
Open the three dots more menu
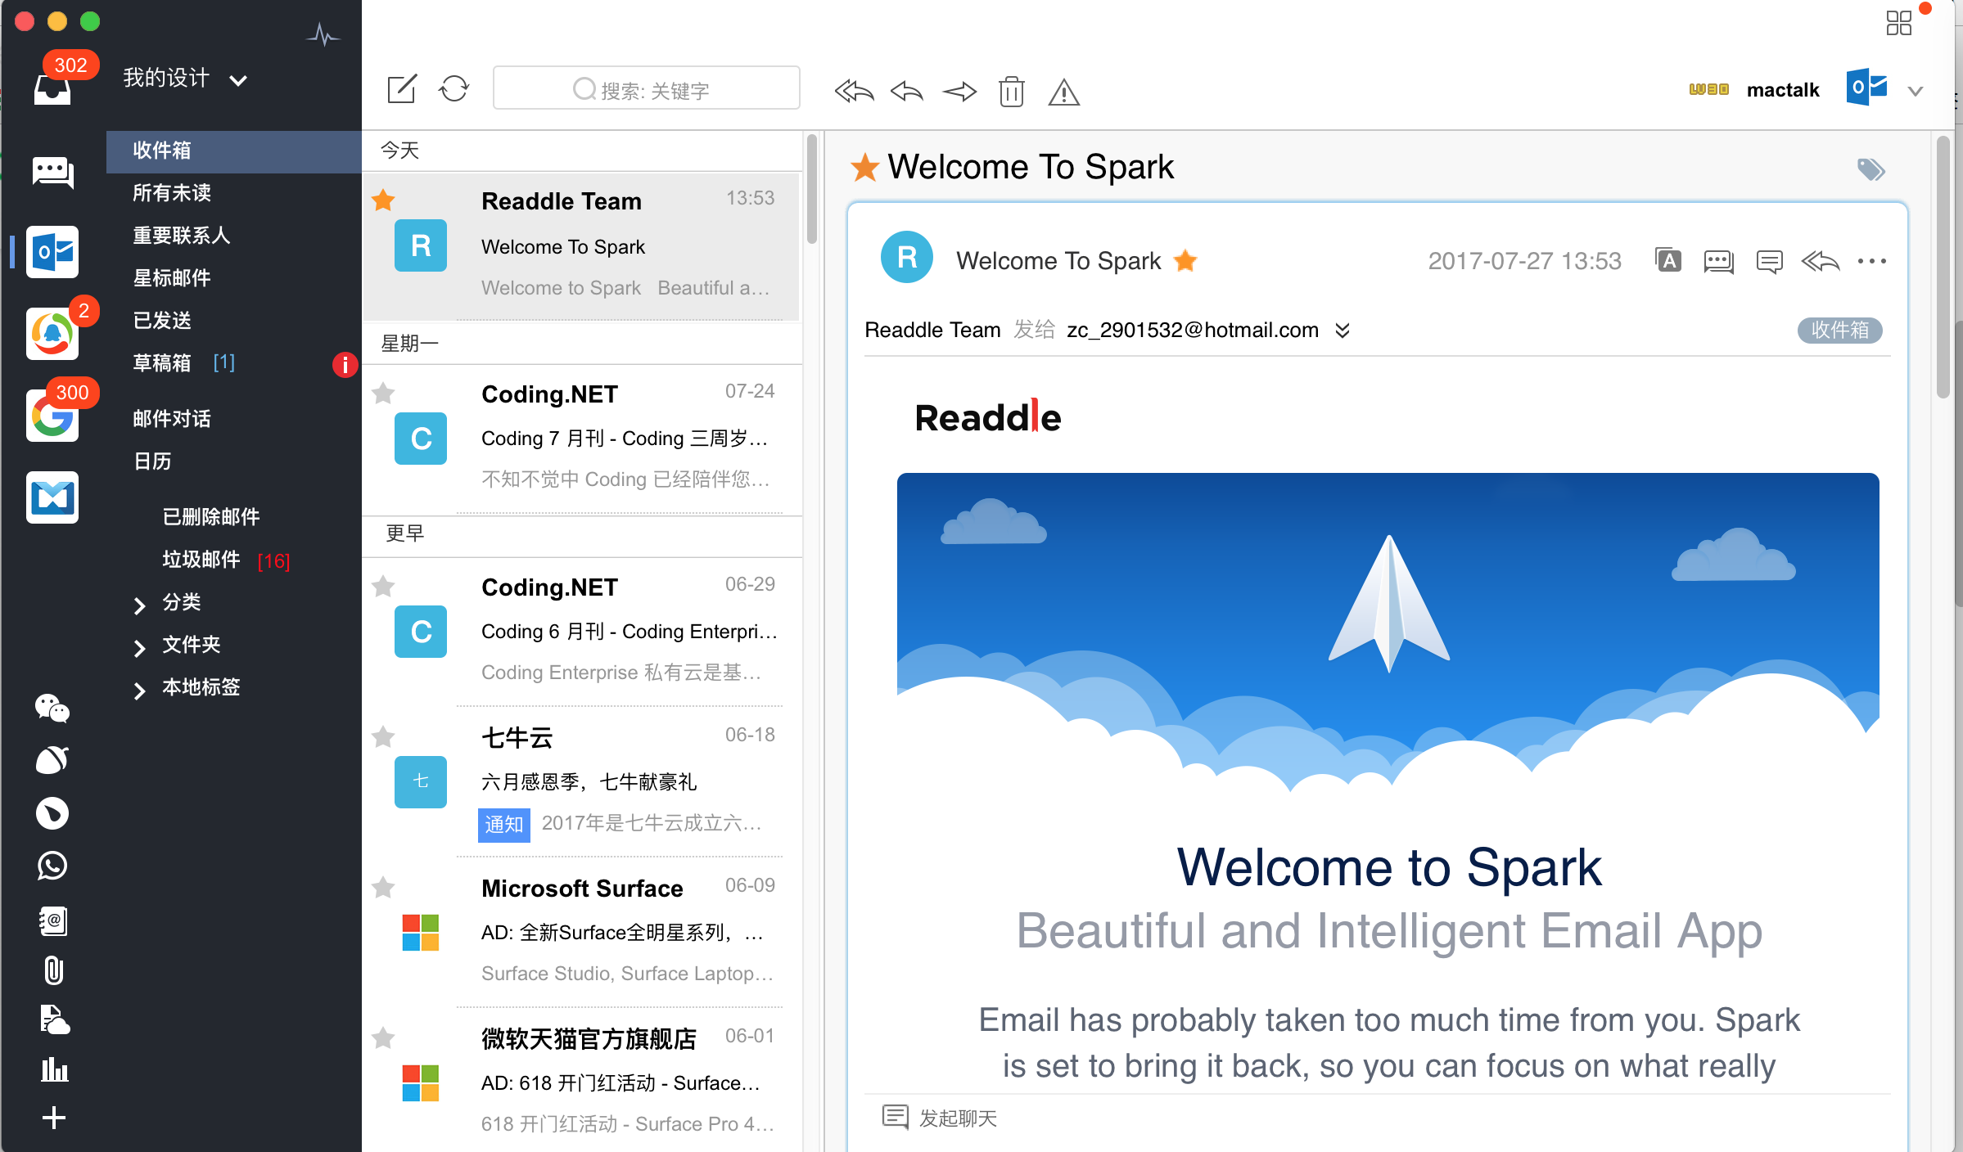coord(1872,261)
